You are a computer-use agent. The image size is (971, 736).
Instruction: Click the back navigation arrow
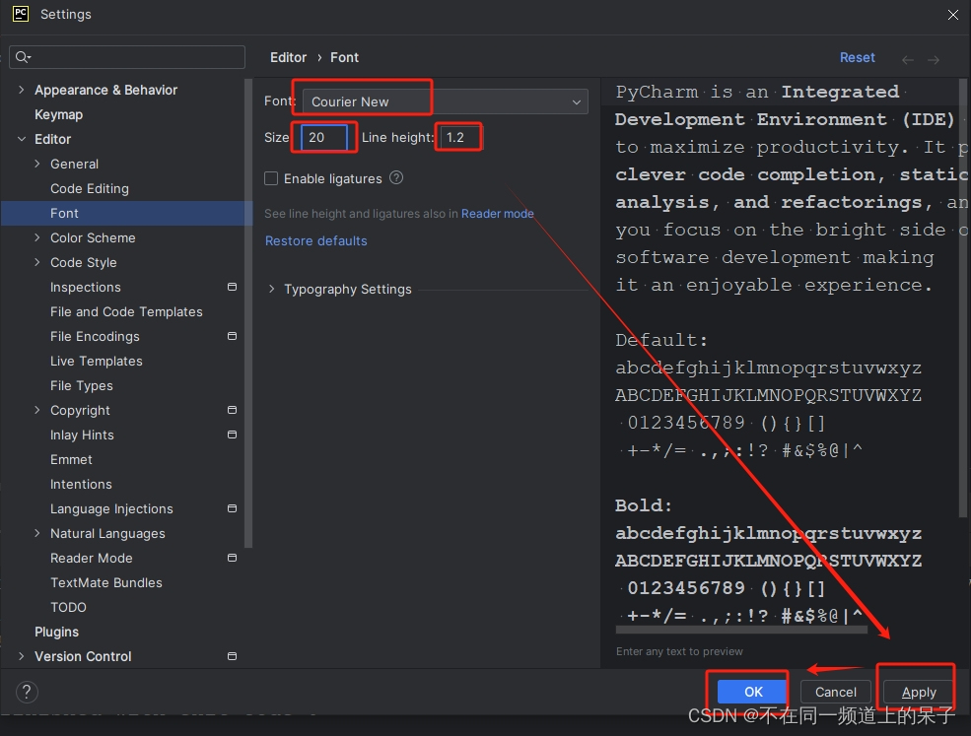point(908,59)
